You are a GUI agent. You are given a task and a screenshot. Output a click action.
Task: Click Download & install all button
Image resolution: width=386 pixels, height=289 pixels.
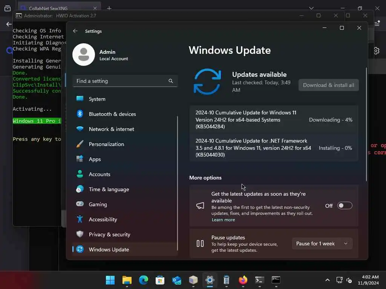329,85
